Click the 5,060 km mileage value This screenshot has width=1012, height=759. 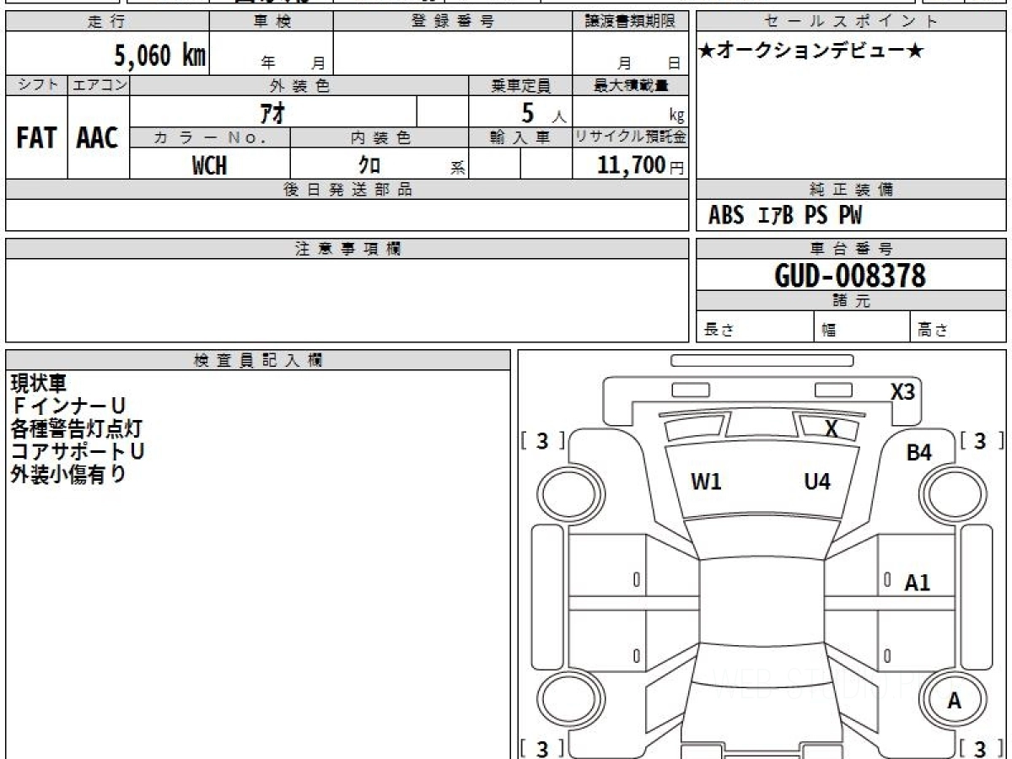(160, 56)
